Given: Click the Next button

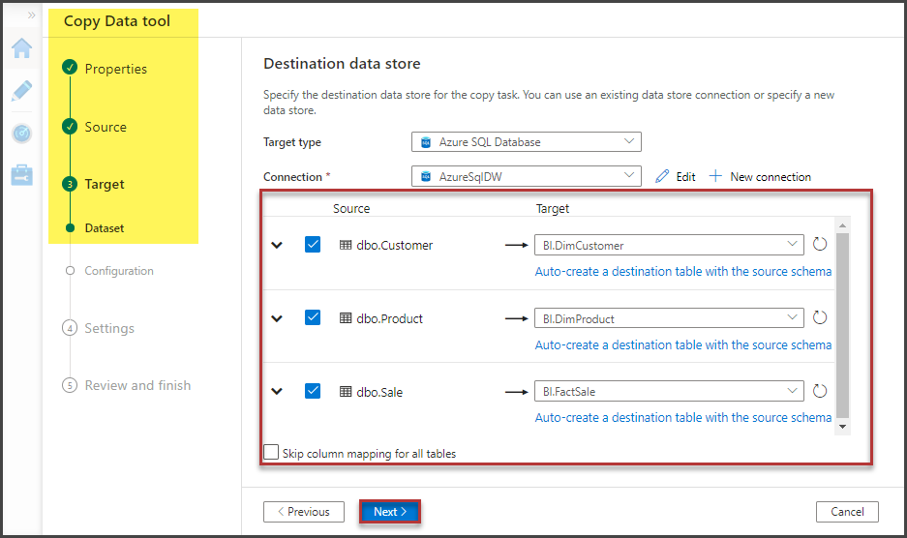Looking at the screenshot, I should pos(390,511).
